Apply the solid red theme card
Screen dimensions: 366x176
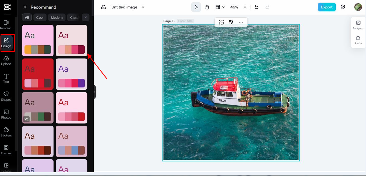pos(38,74)
